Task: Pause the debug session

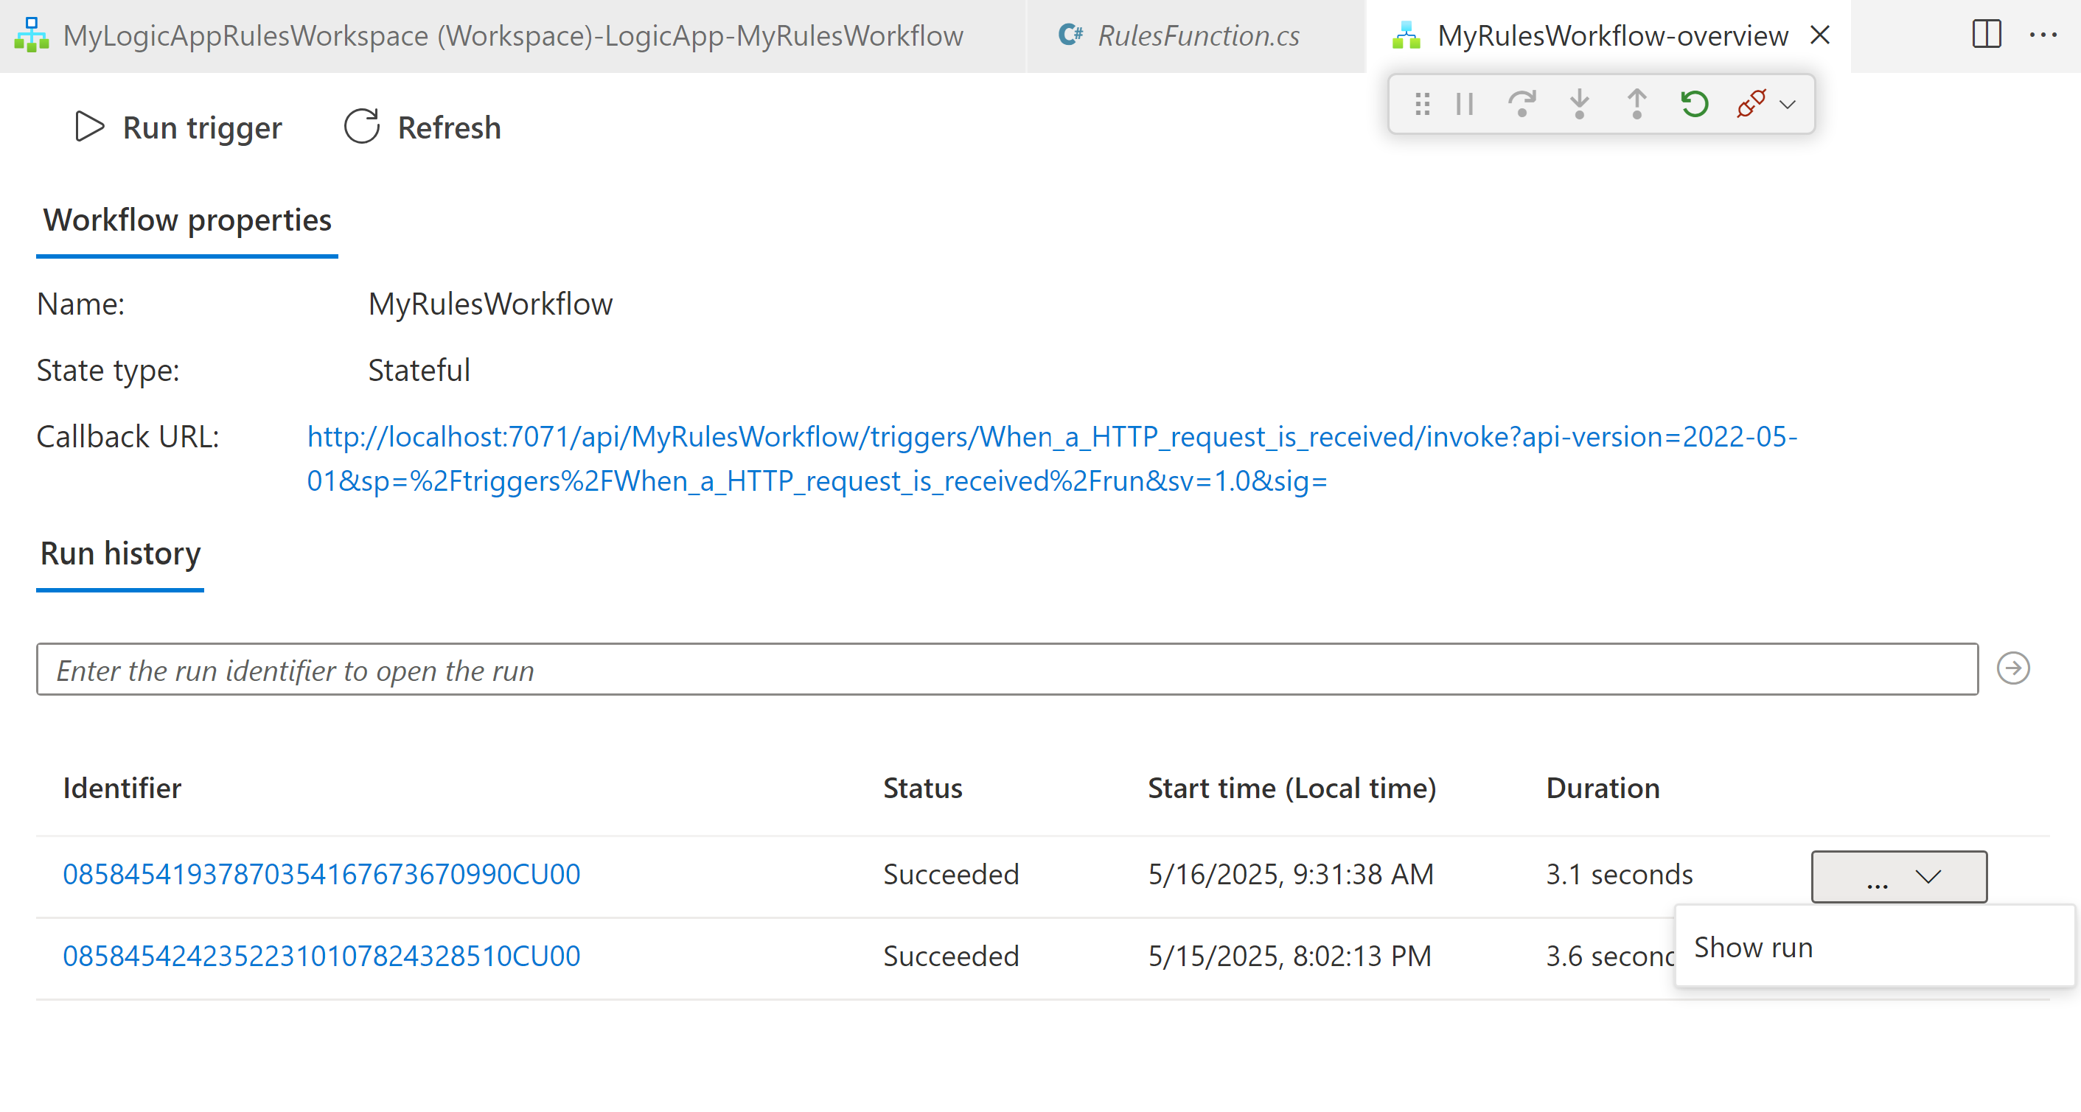Action: click(x=1463, y=103)
